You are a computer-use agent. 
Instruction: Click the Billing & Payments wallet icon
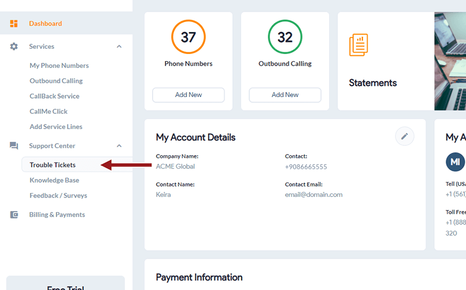(14, 214)
